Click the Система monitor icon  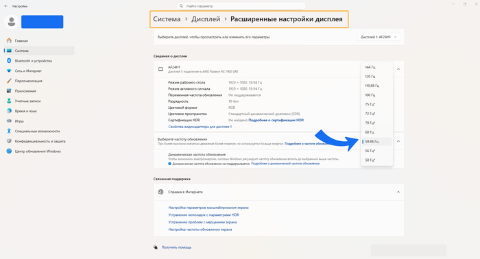coord(9,51)
